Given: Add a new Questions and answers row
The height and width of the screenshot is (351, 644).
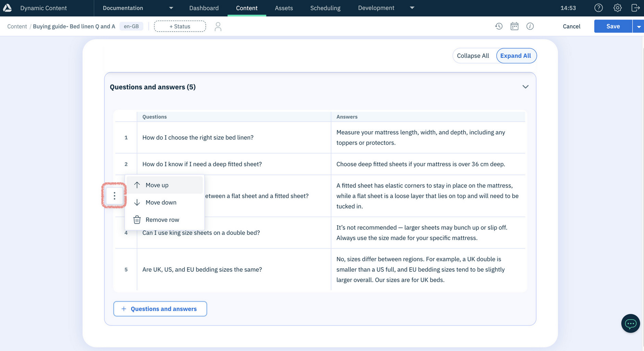Looking at the screenshot, I should tap(160, 309).
